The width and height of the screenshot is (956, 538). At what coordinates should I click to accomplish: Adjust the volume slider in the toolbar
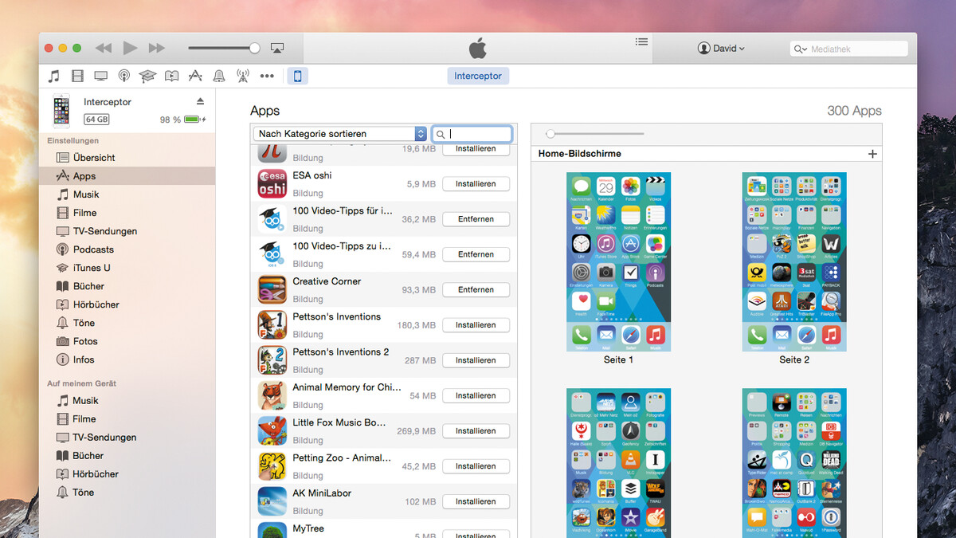pyautogui.click(x=224, y=47)
